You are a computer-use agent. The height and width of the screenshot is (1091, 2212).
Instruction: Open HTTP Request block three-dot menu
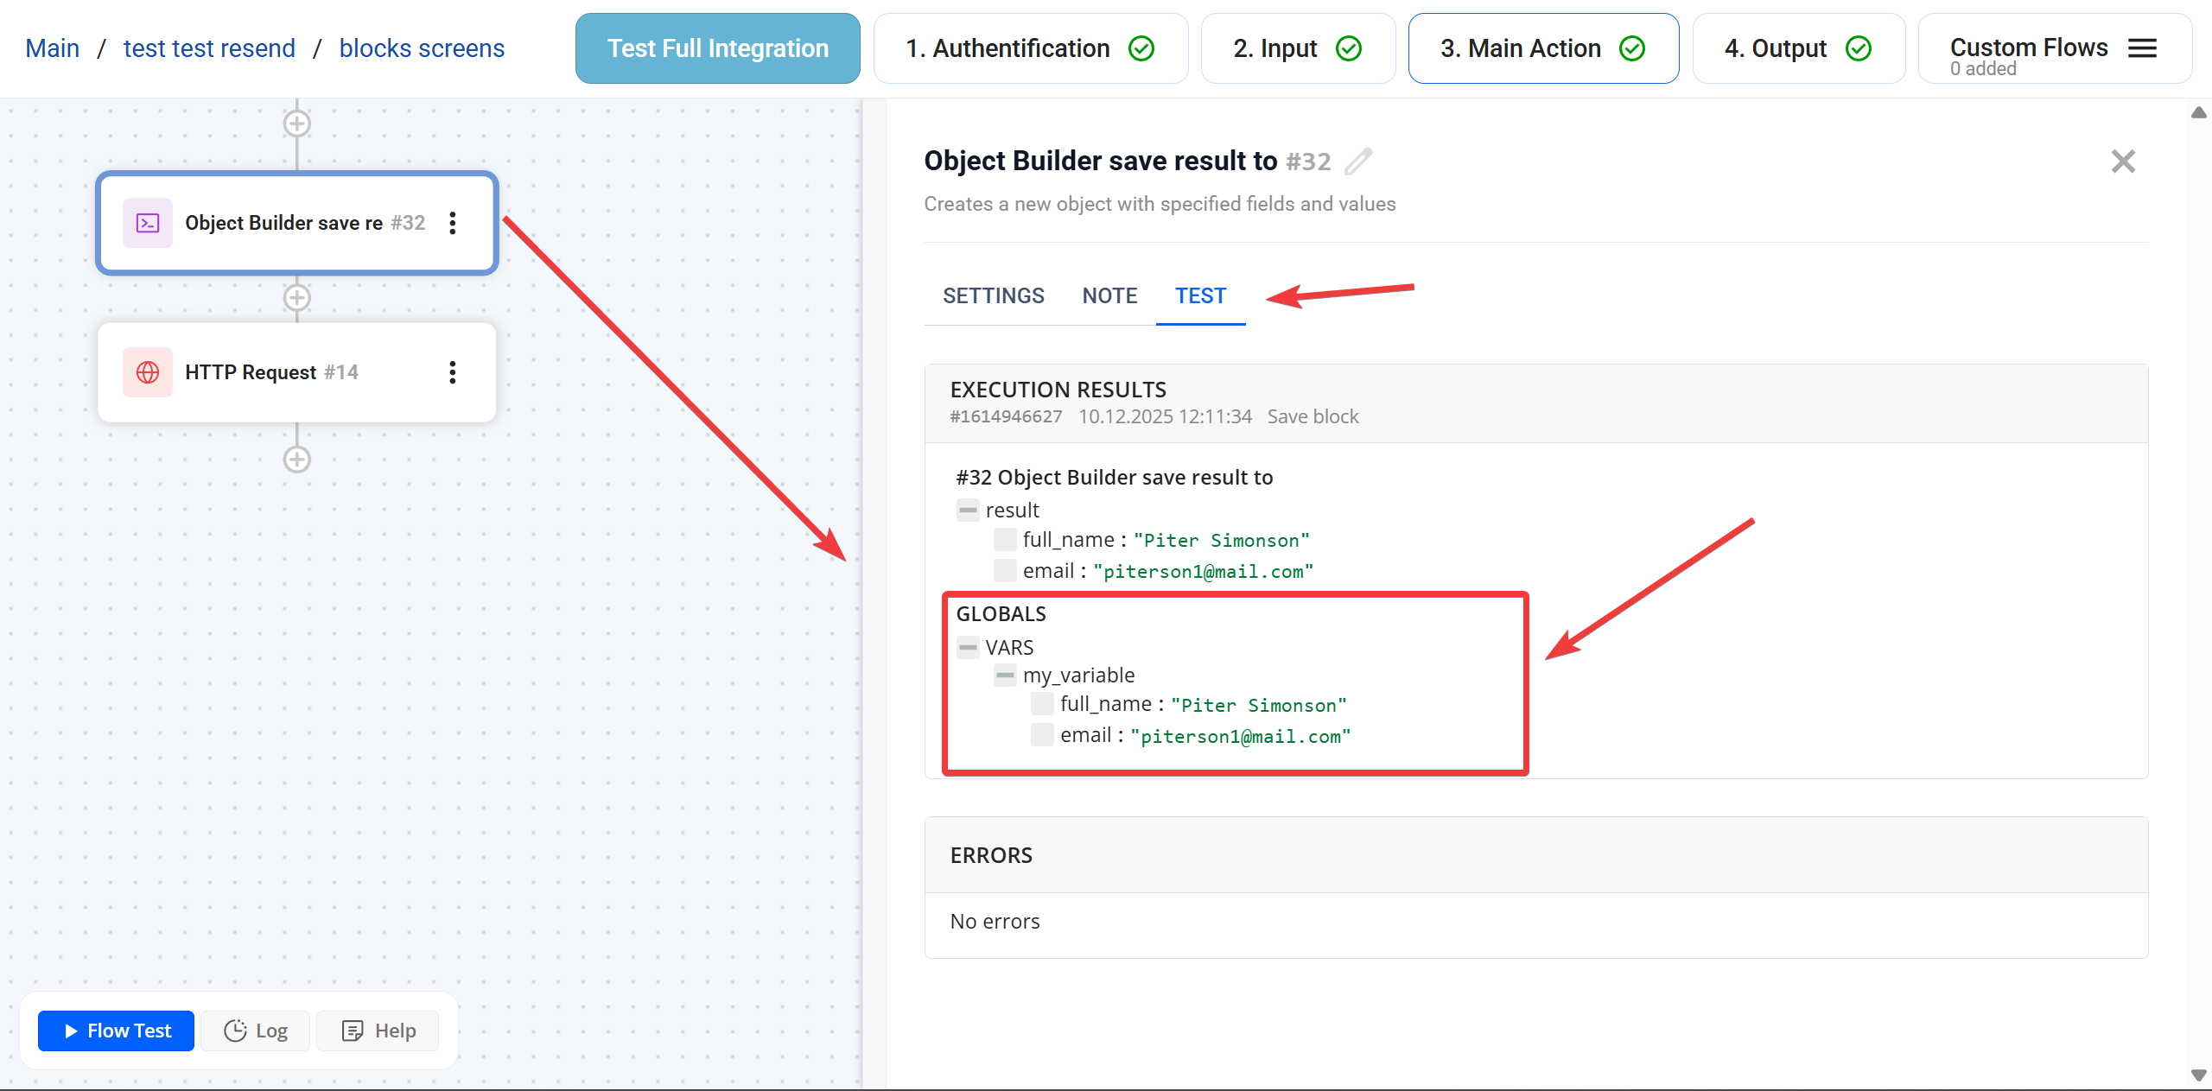452,372
